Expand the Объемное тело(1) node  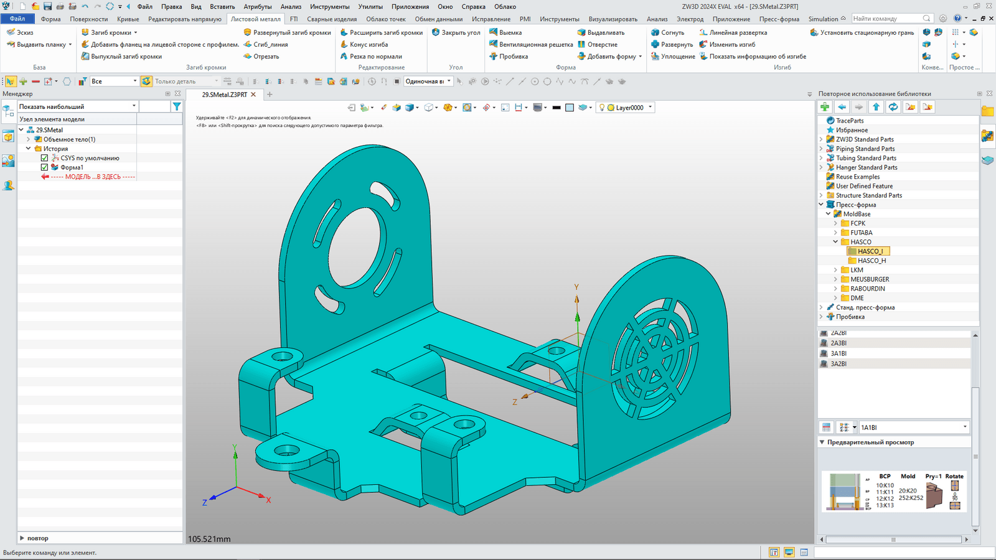(29, 139)
